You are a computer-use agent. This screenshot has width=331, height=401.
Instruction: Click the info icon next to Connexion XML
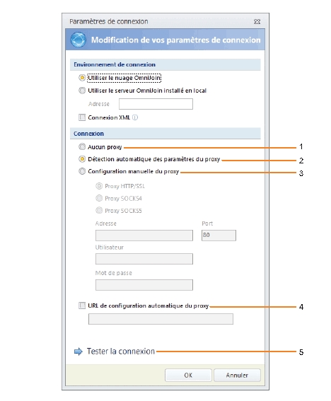[x=135, y=117]
